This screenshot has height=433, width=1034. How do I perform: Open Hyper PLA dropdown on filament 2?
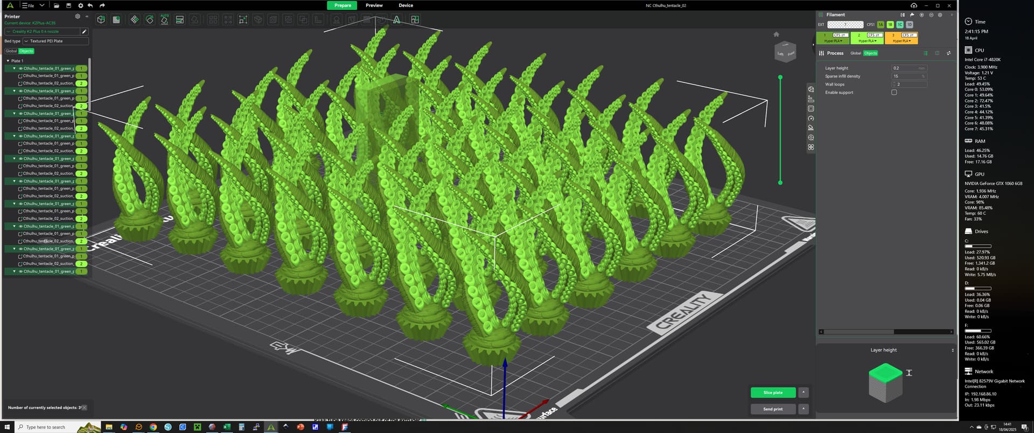(867, 41)
